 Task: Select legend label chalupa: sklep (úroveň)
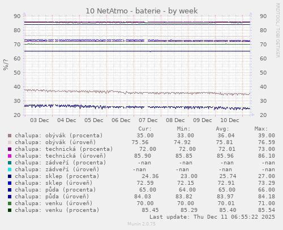(x=54, y=183)
